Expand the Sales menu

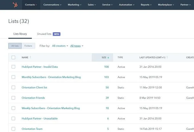click(92, 5)
